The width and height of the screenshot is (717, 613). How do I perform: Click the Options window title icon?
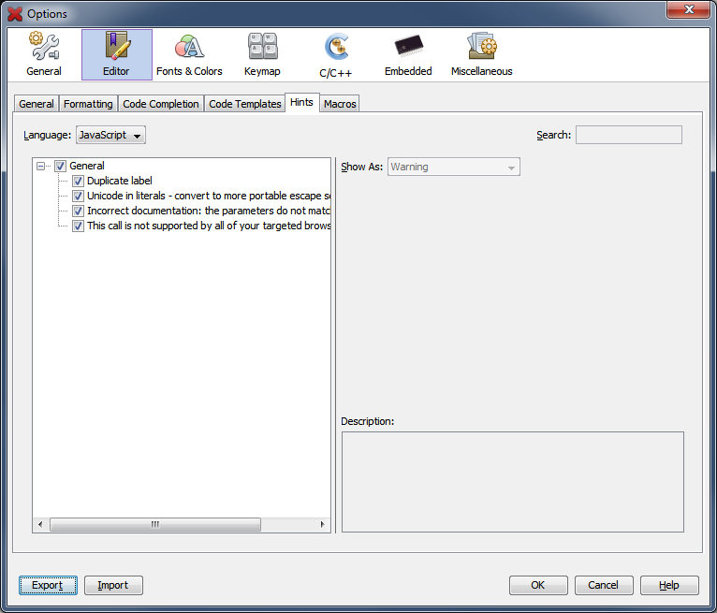[15, 14]
